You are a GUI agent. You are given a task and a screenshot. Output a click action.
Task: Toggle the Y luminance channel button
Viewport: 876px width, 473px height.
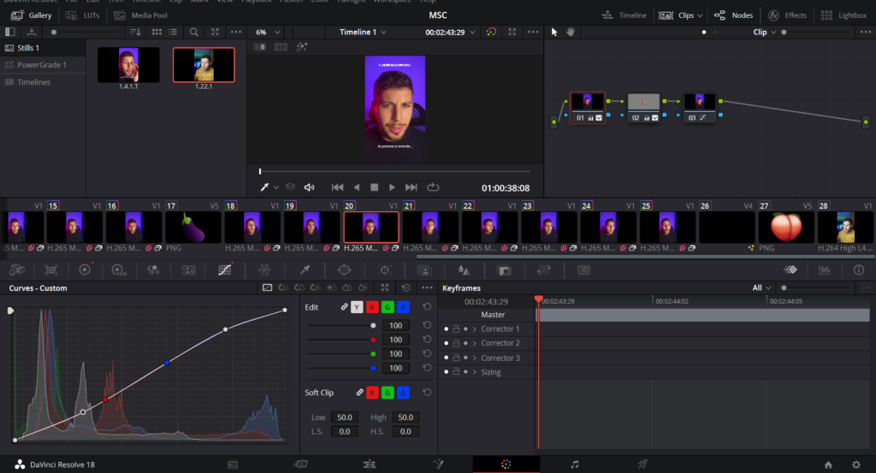357,307
